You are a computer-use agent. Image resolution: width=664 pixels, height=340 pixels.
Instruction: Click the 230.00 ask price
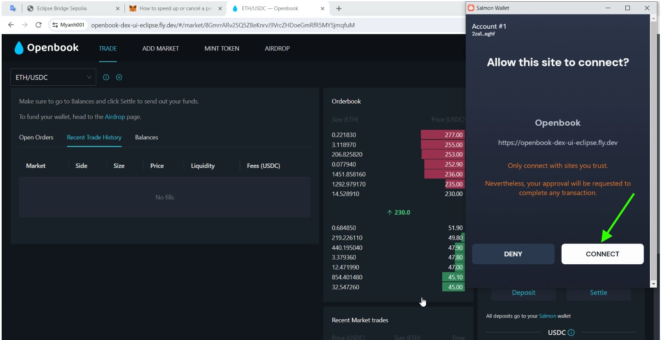453,194
